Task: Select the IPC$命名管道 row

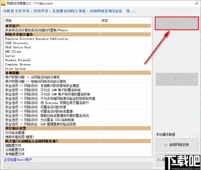Action: pyautogui.click(x=78, y=133)
